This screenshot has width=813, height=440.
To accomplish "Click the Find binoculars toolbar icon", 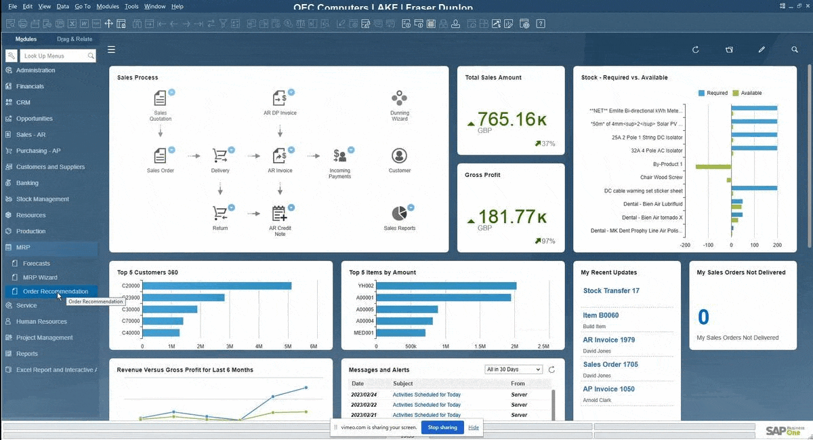I will pos(137,24).
